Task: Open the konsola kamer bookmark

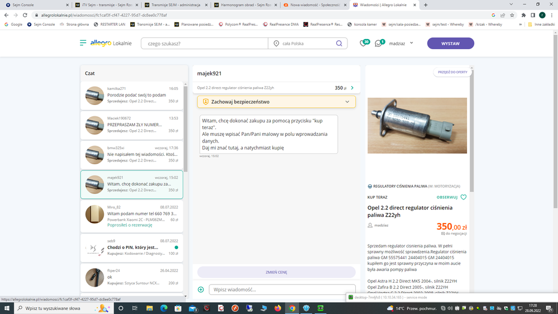Action: (362, 25)
